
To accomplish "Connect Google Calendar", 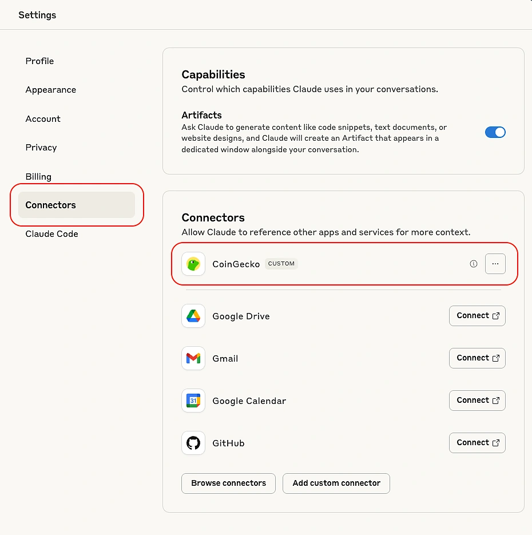I will point(477,401).
